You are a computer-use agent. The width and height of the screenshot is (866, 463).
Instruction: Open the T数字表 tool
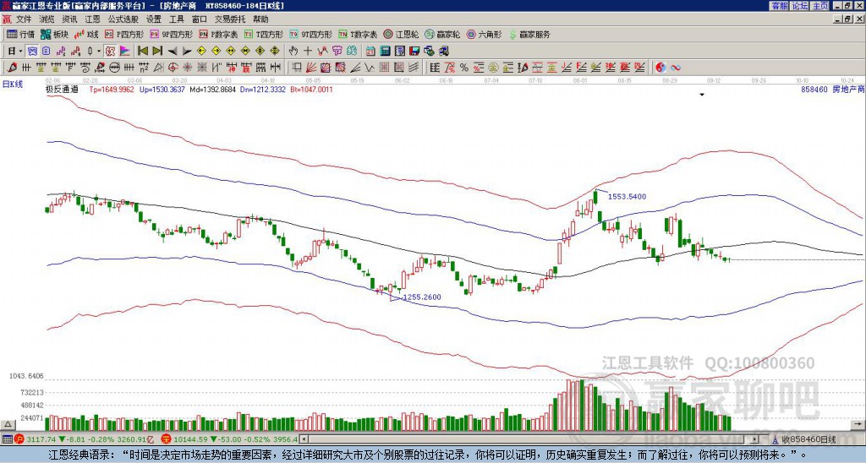pos(358,34)
